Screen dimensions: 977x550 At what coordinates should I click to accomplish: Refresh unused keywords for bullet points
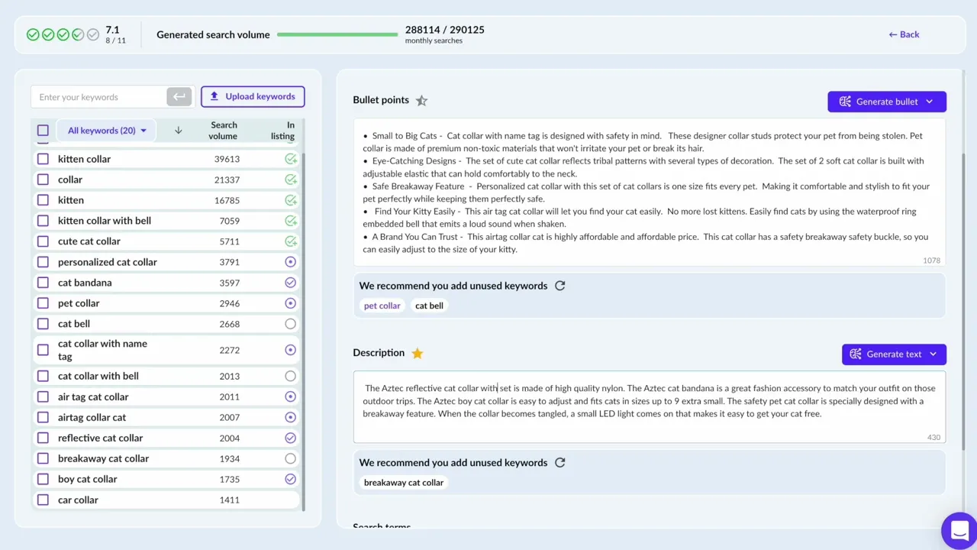(560, 286)
